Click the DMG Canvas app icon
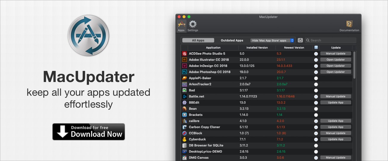388x161 pixels. [x=184, y=157]
